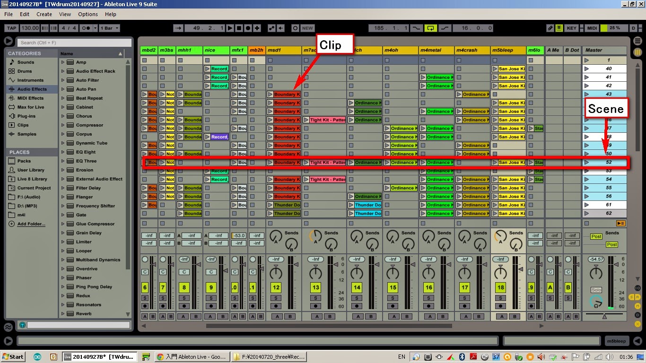Open the Help menu

click(111, 14)
